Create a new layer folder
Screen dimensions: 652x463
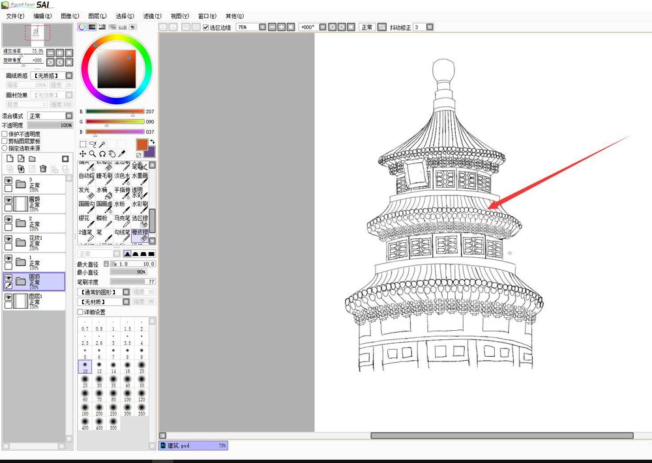click(x=33, y=158)
